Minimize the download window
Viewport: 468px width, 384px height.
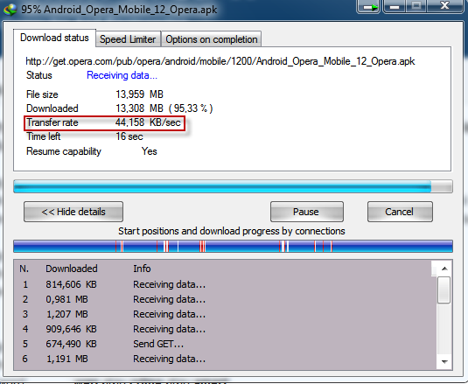point(395,6)
